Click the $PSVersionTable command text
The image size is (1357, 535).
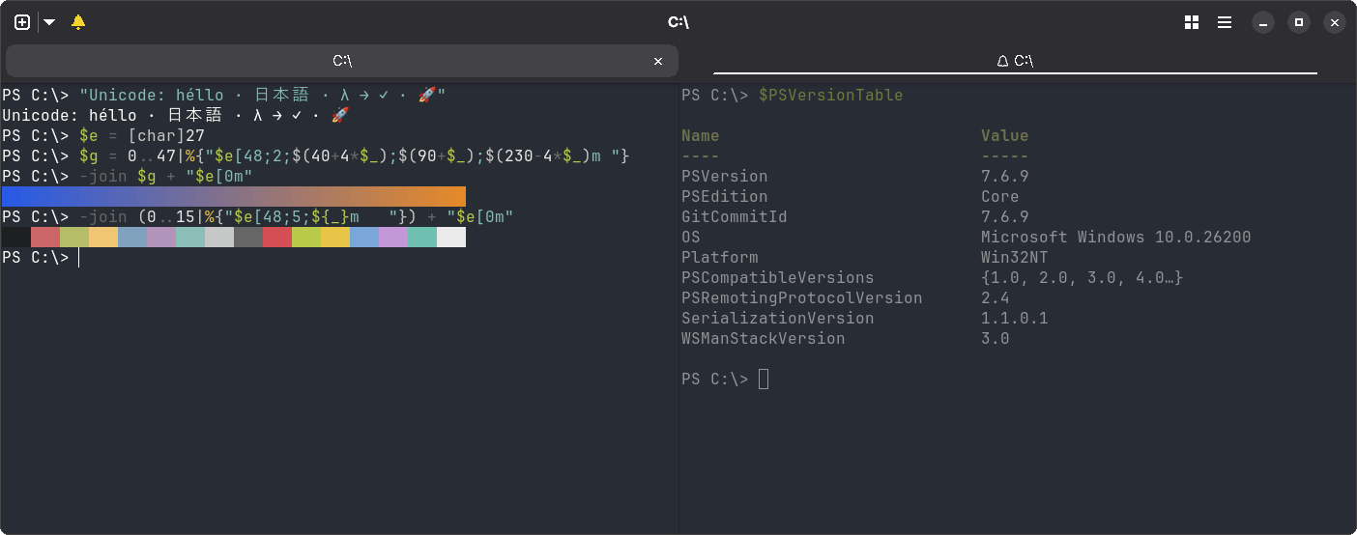pos(831,96)
